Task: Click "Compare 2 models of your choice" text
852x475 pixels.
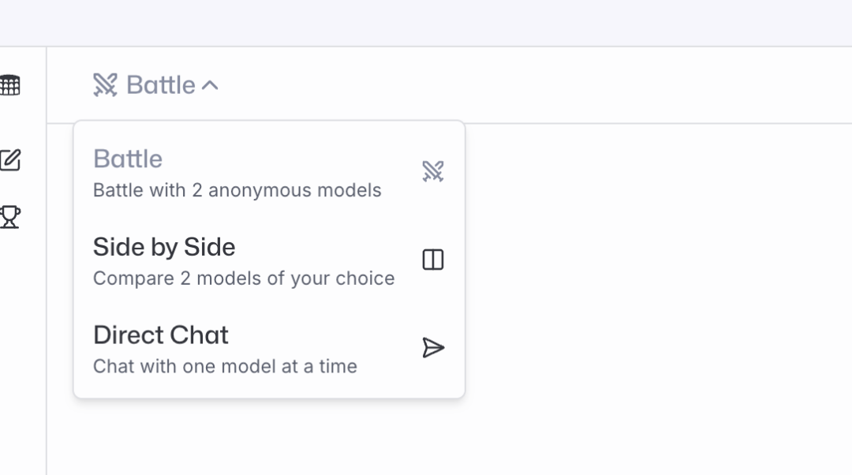Action: [244, 279]
